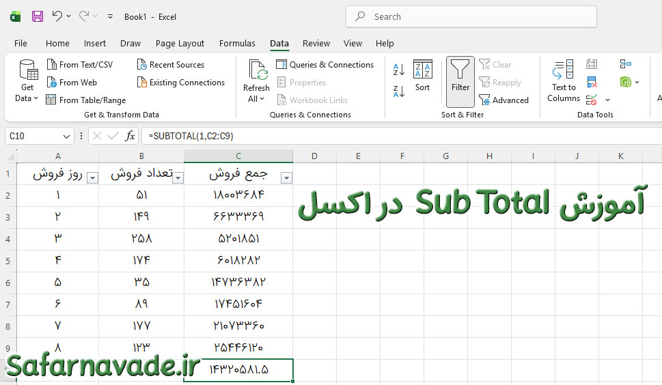Click the Reapply filter command

[x=500, y=82]
